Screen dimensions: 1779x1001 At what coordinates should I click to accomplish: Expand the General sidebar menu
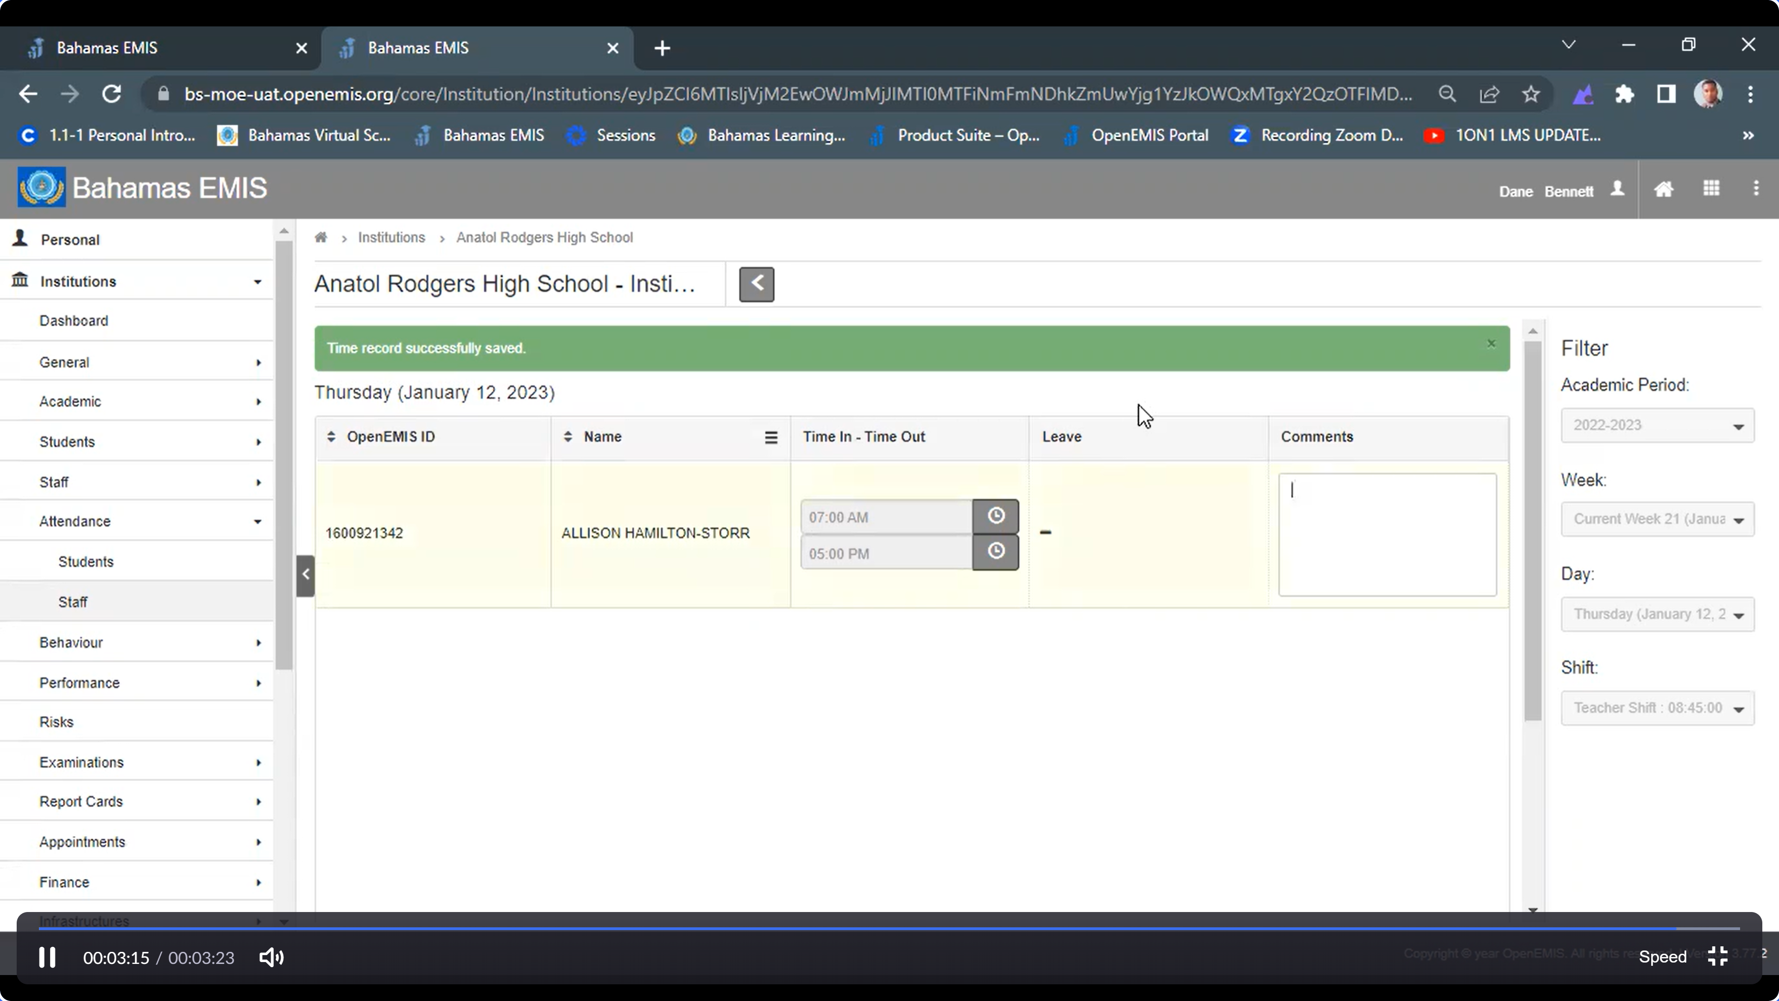pos(137,362)
